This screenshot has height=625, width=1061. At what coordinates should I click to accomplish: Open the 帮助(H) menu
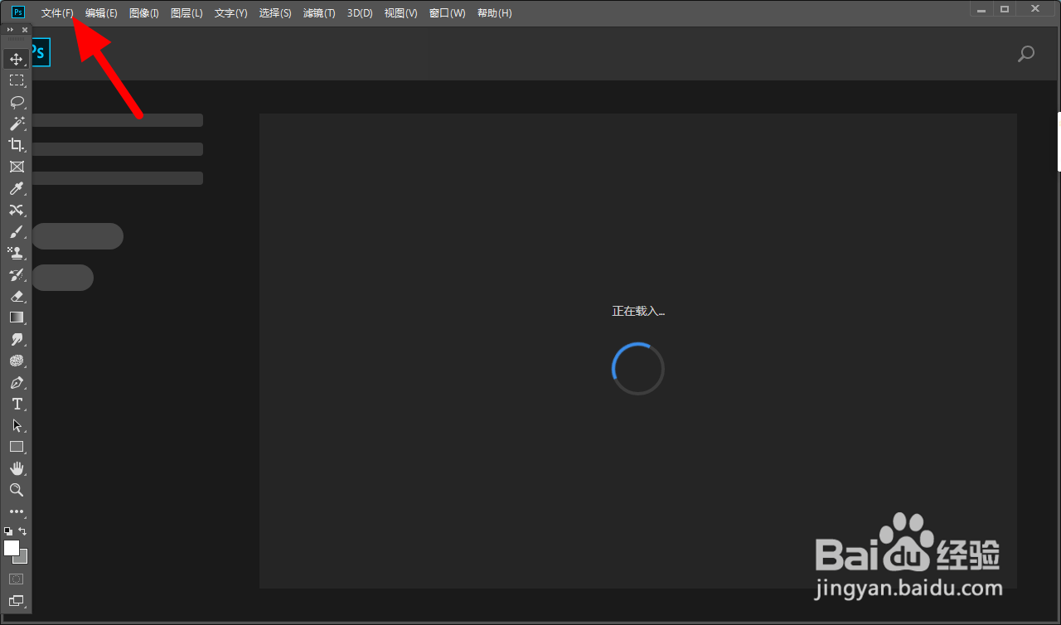coord(495,13)
